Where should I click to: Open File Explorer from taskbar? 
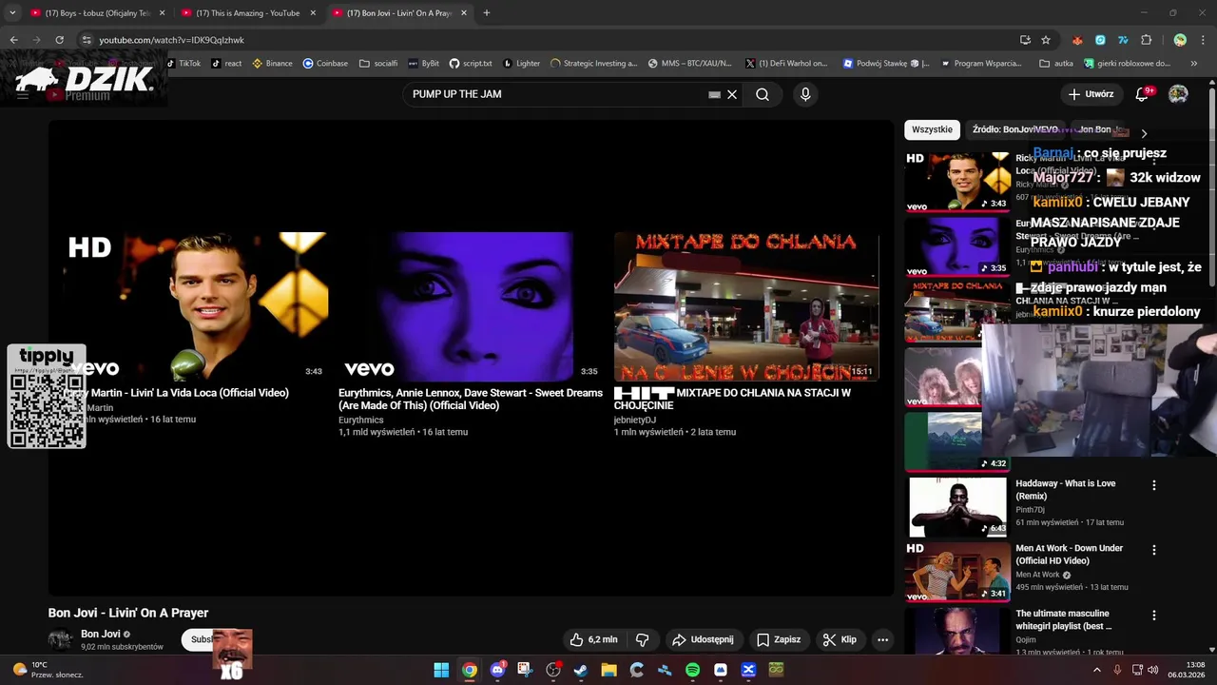(608, 670)
